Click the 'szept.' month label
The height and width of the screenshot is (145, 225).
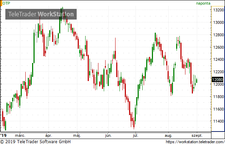(197, 135)
